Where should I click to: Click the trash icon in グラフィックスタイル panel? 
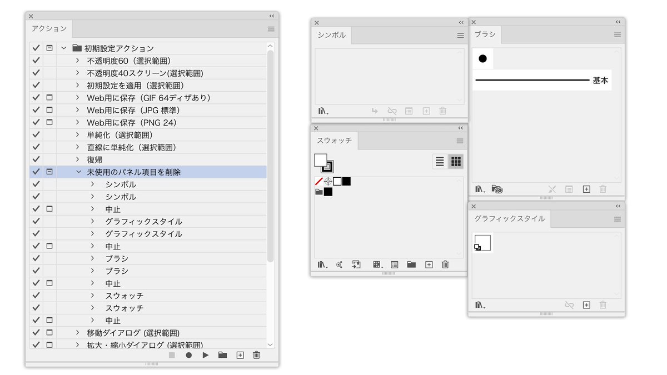603,305
